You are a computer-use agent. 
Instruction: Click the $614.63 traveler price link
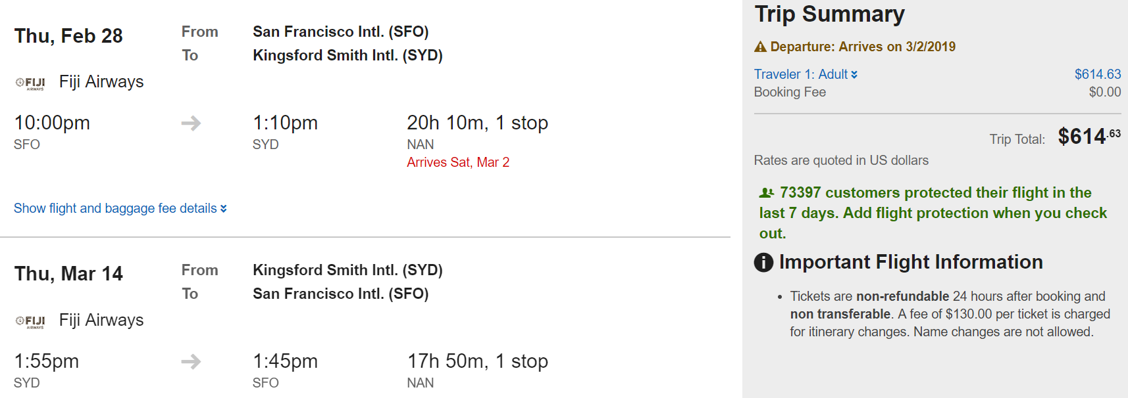1097,74
